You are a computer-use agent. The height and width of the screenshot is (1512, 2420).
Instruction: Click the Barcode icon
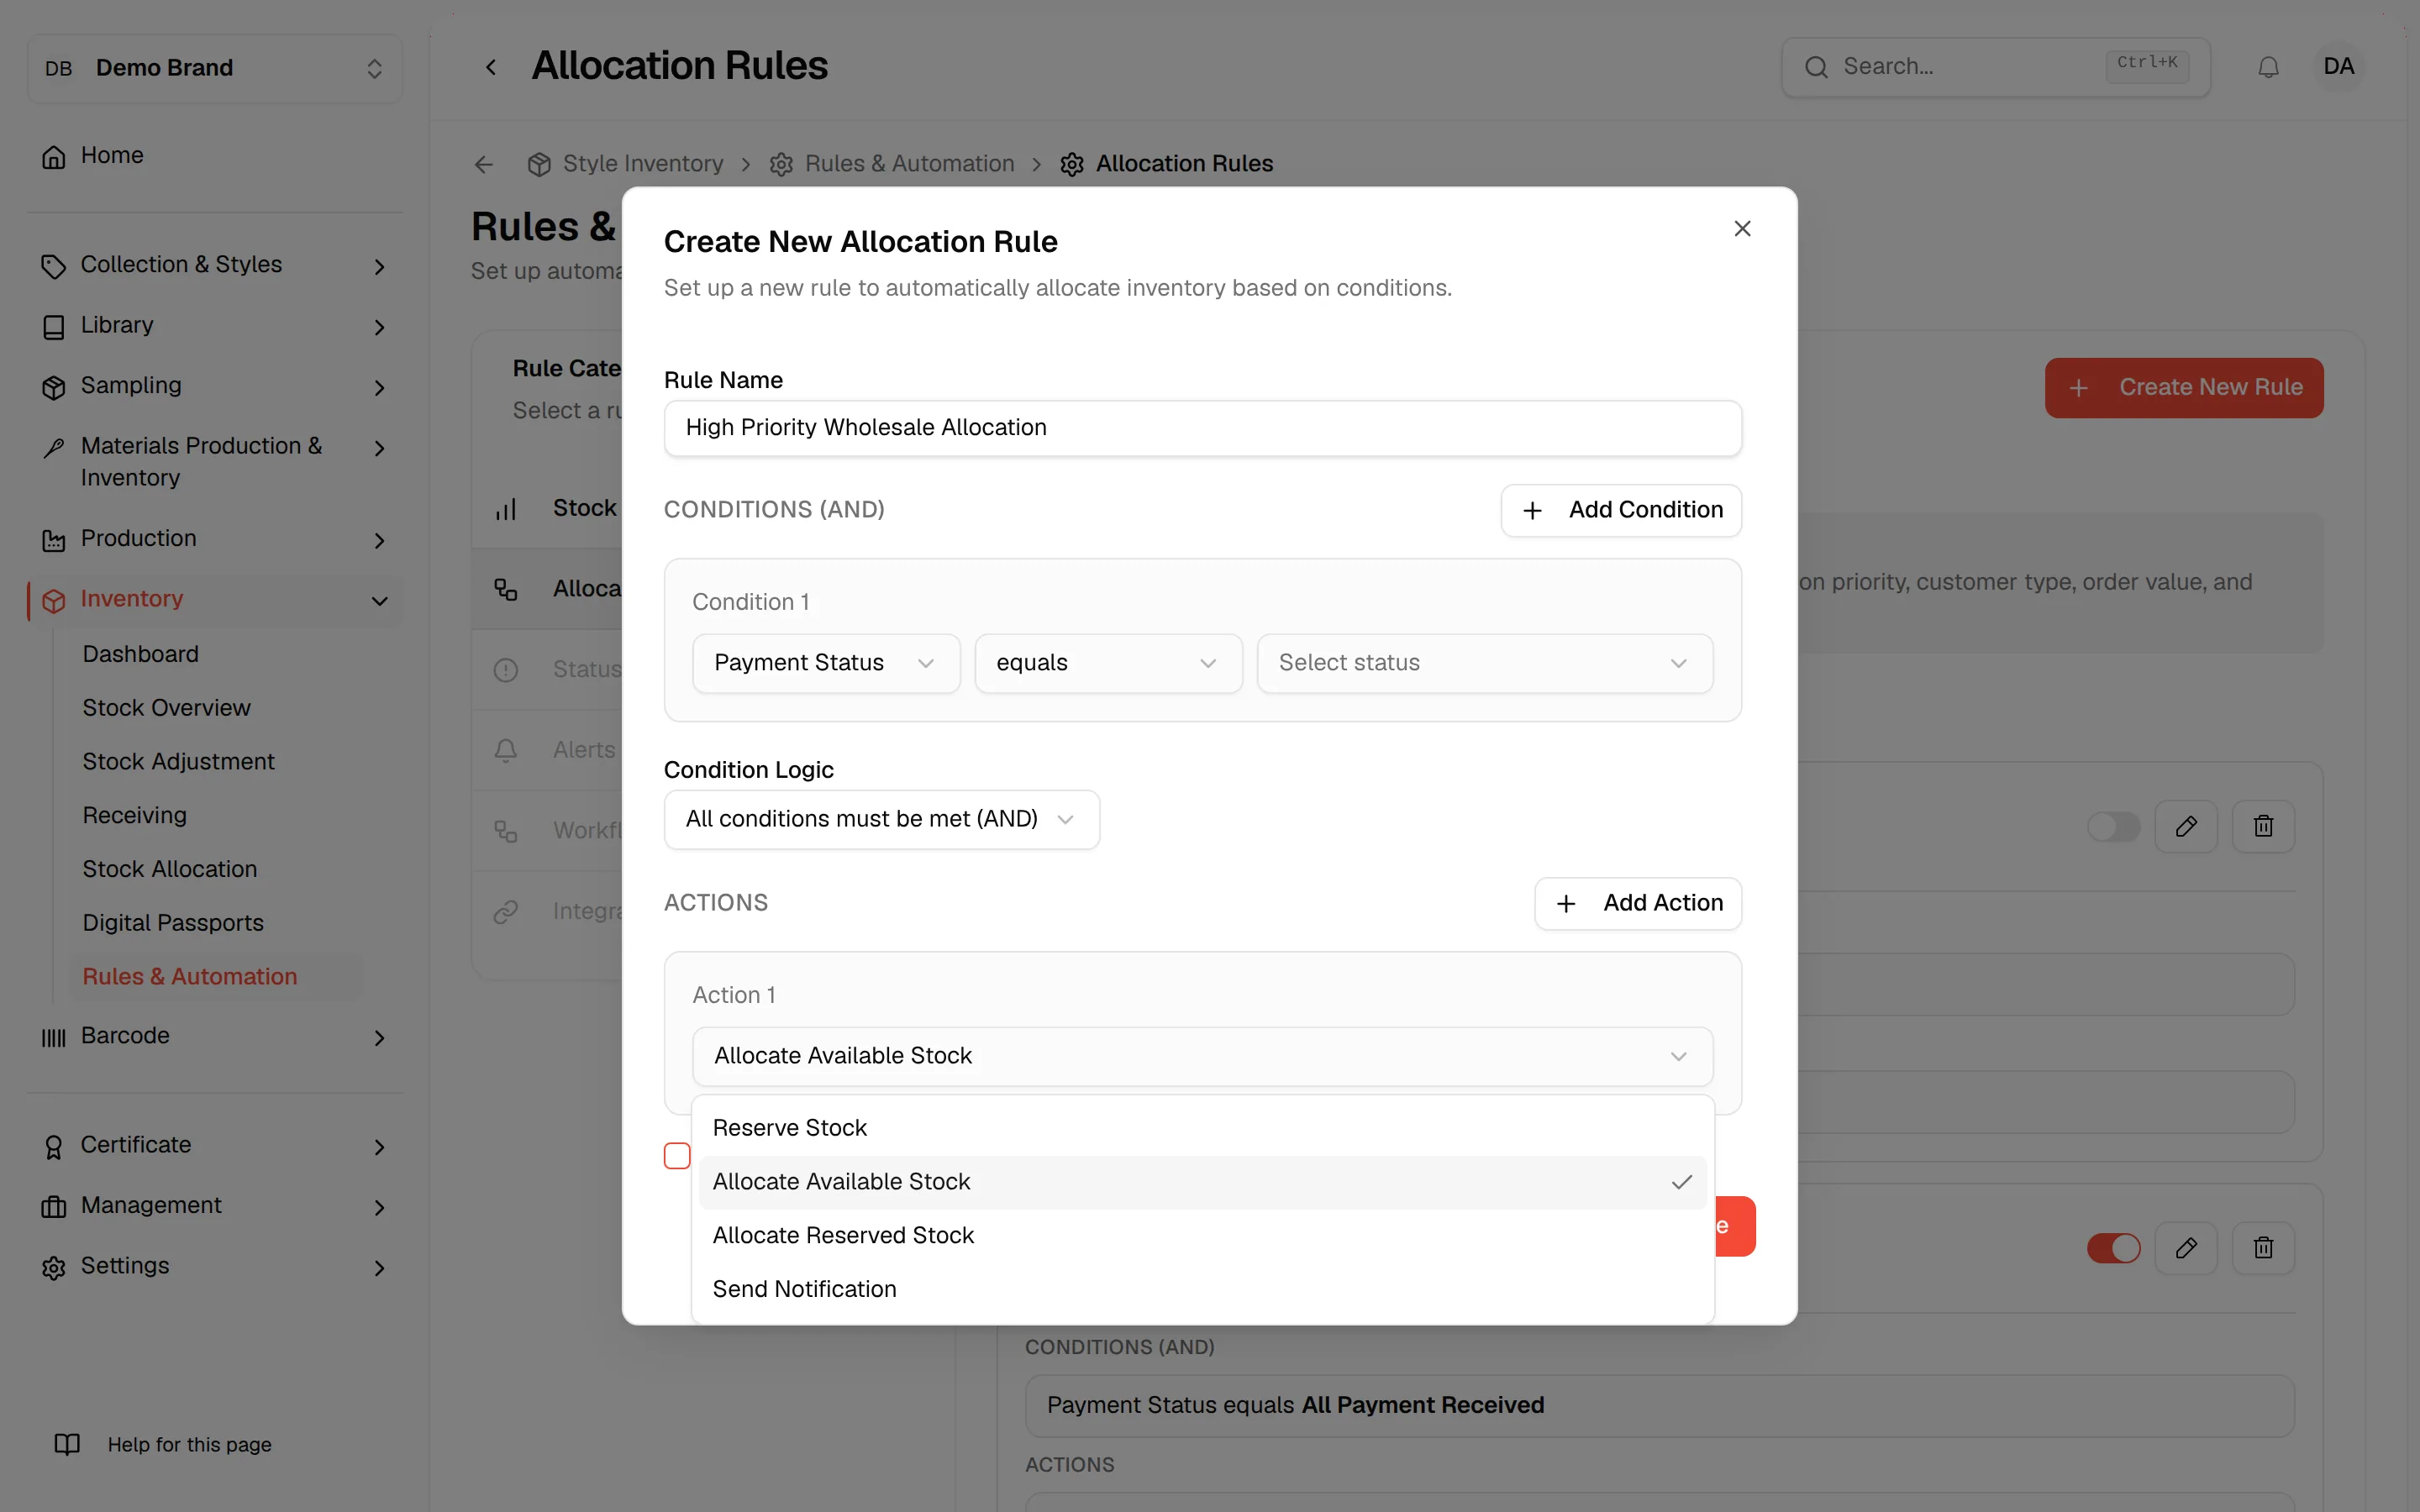[x=54, y=1037]
